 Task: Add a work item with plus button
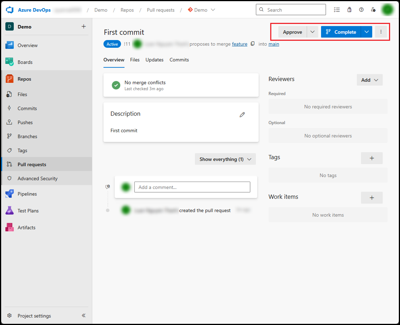(x=371, y=198)
